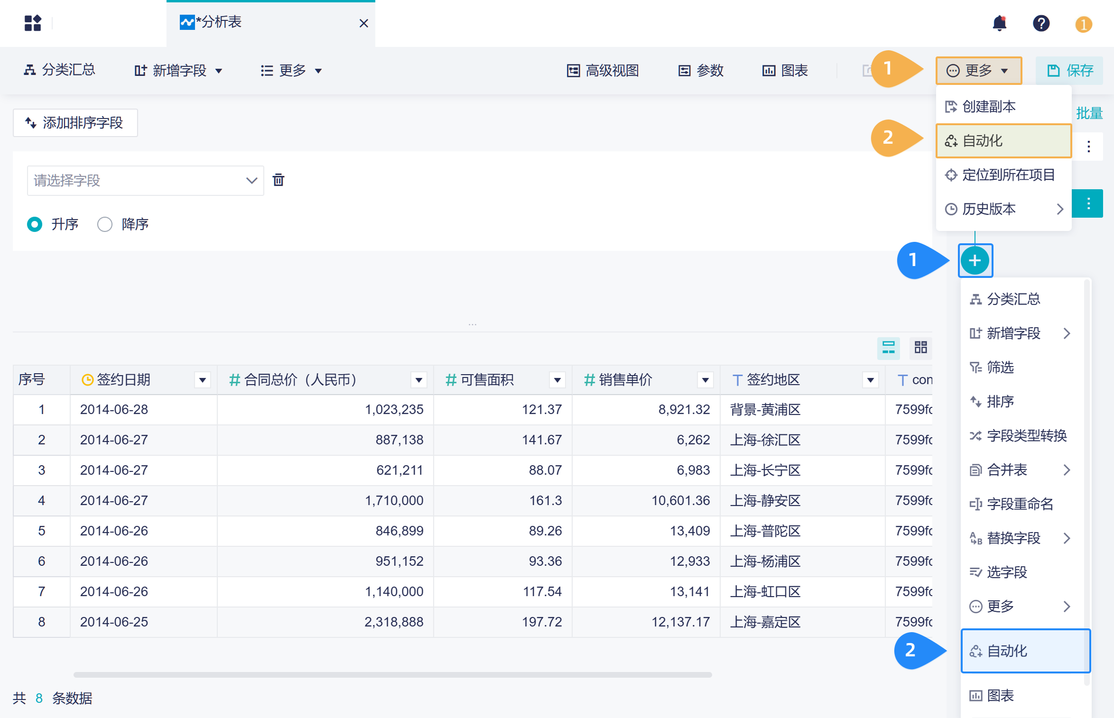
Task: Select the 降序 descending radio button
Action: pyautogui.click(x=105, y=224)
